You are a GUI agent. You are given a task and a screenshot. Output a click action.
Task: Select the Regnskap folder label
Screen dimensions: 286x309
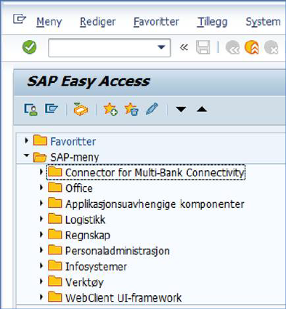click(88, 236)
